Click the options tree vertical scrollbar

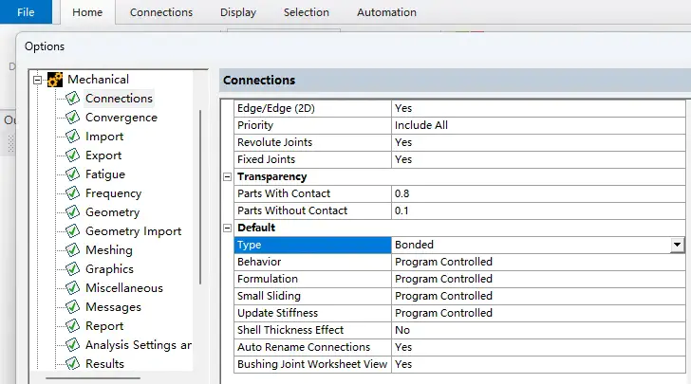coord(200,197)
